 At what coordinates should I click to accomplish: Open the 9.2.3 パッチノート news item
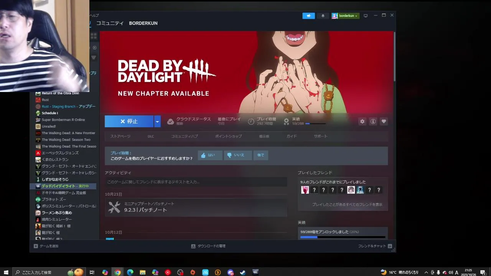(196, 207)
